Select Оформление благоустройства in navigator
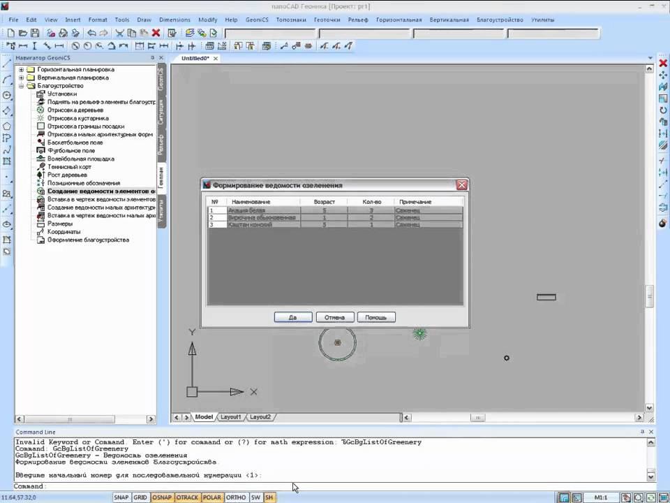Screen dimensions: 670x503 tap(88, 240)
